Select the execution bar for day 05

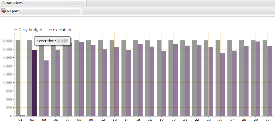(x=46, y=88)
